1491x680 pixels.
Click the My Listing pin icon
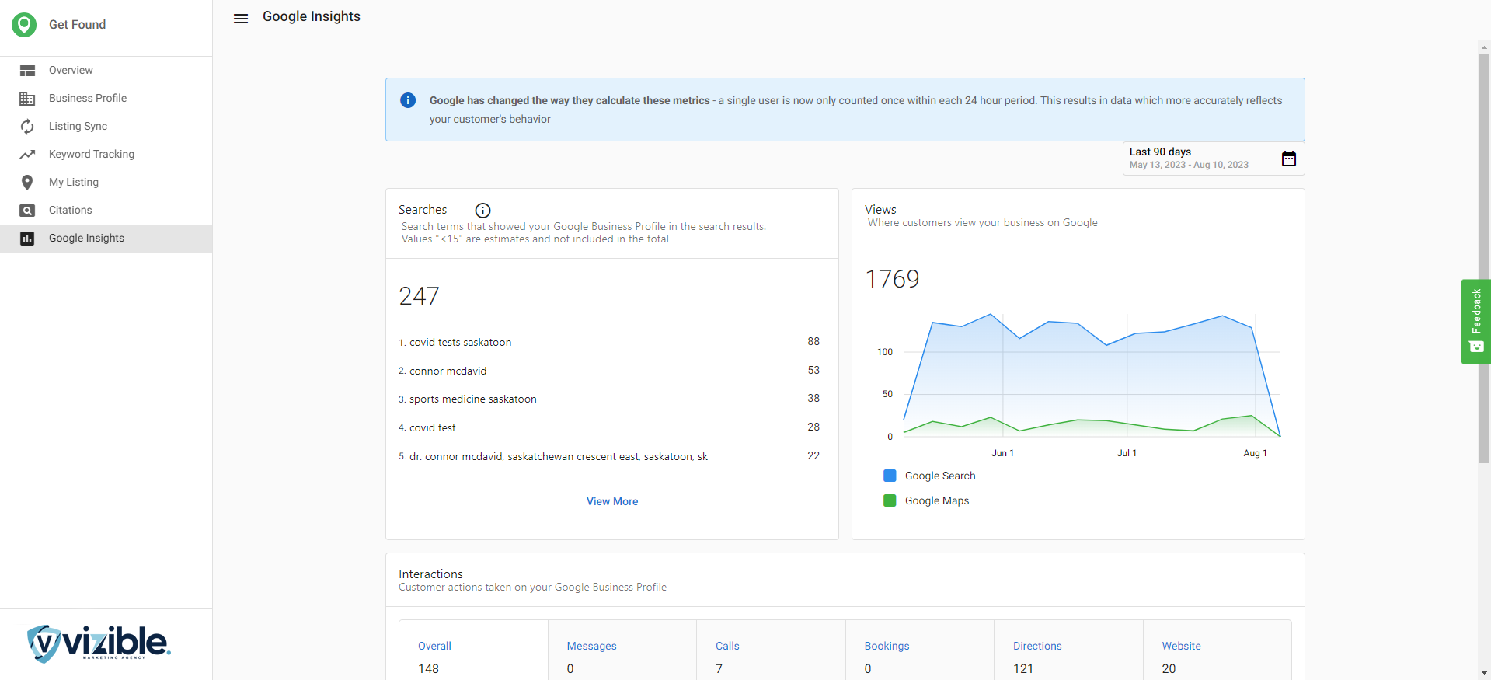(27, 183)
